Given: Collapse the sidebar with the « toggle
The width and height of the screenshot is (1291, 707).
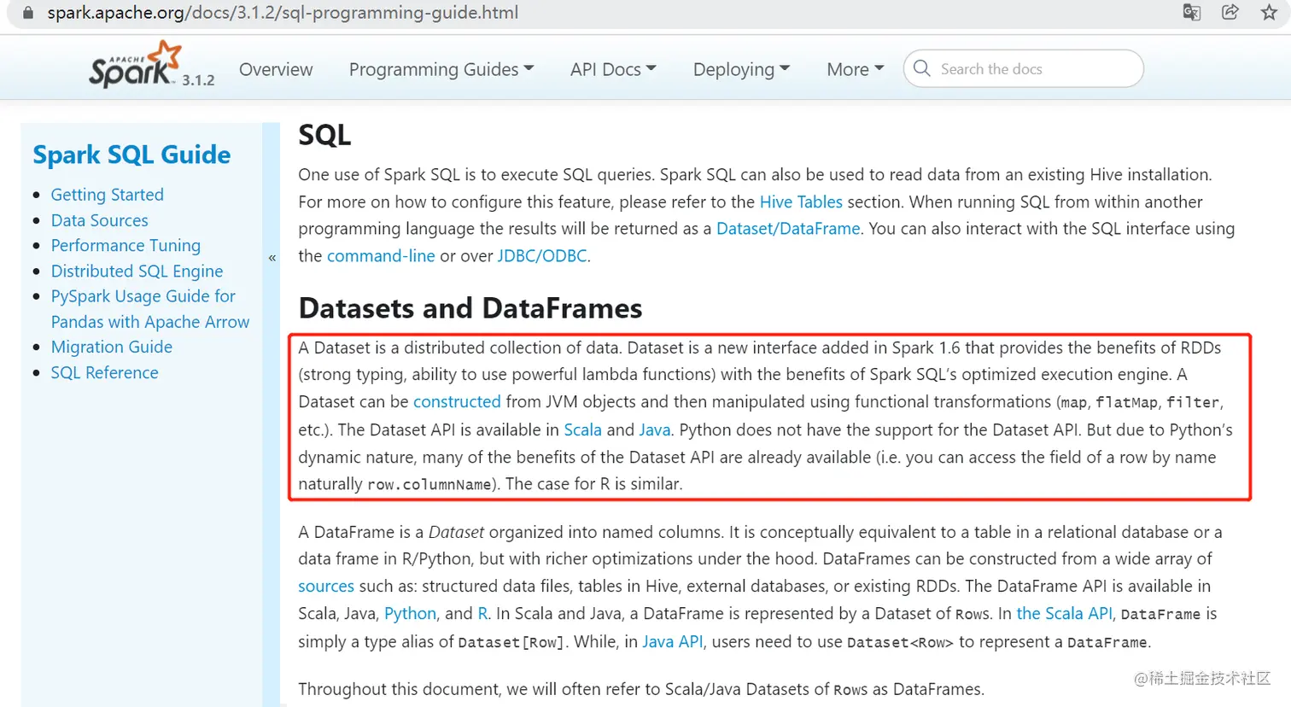Looking at the screenshot, I should click(x=272, y=257).
